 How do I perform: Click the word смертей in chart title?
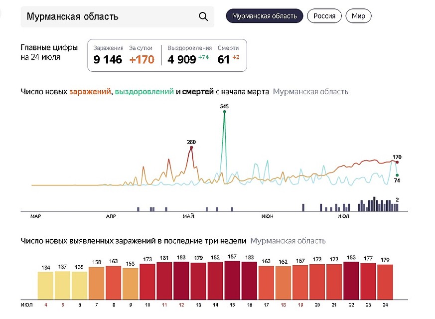click(x=198, y=92)
